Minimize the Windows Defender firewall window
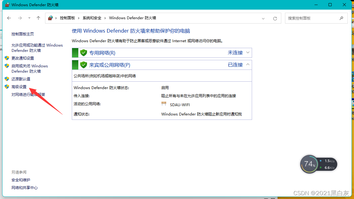Screen dimensions: 354x199 (x=316, y=5)
